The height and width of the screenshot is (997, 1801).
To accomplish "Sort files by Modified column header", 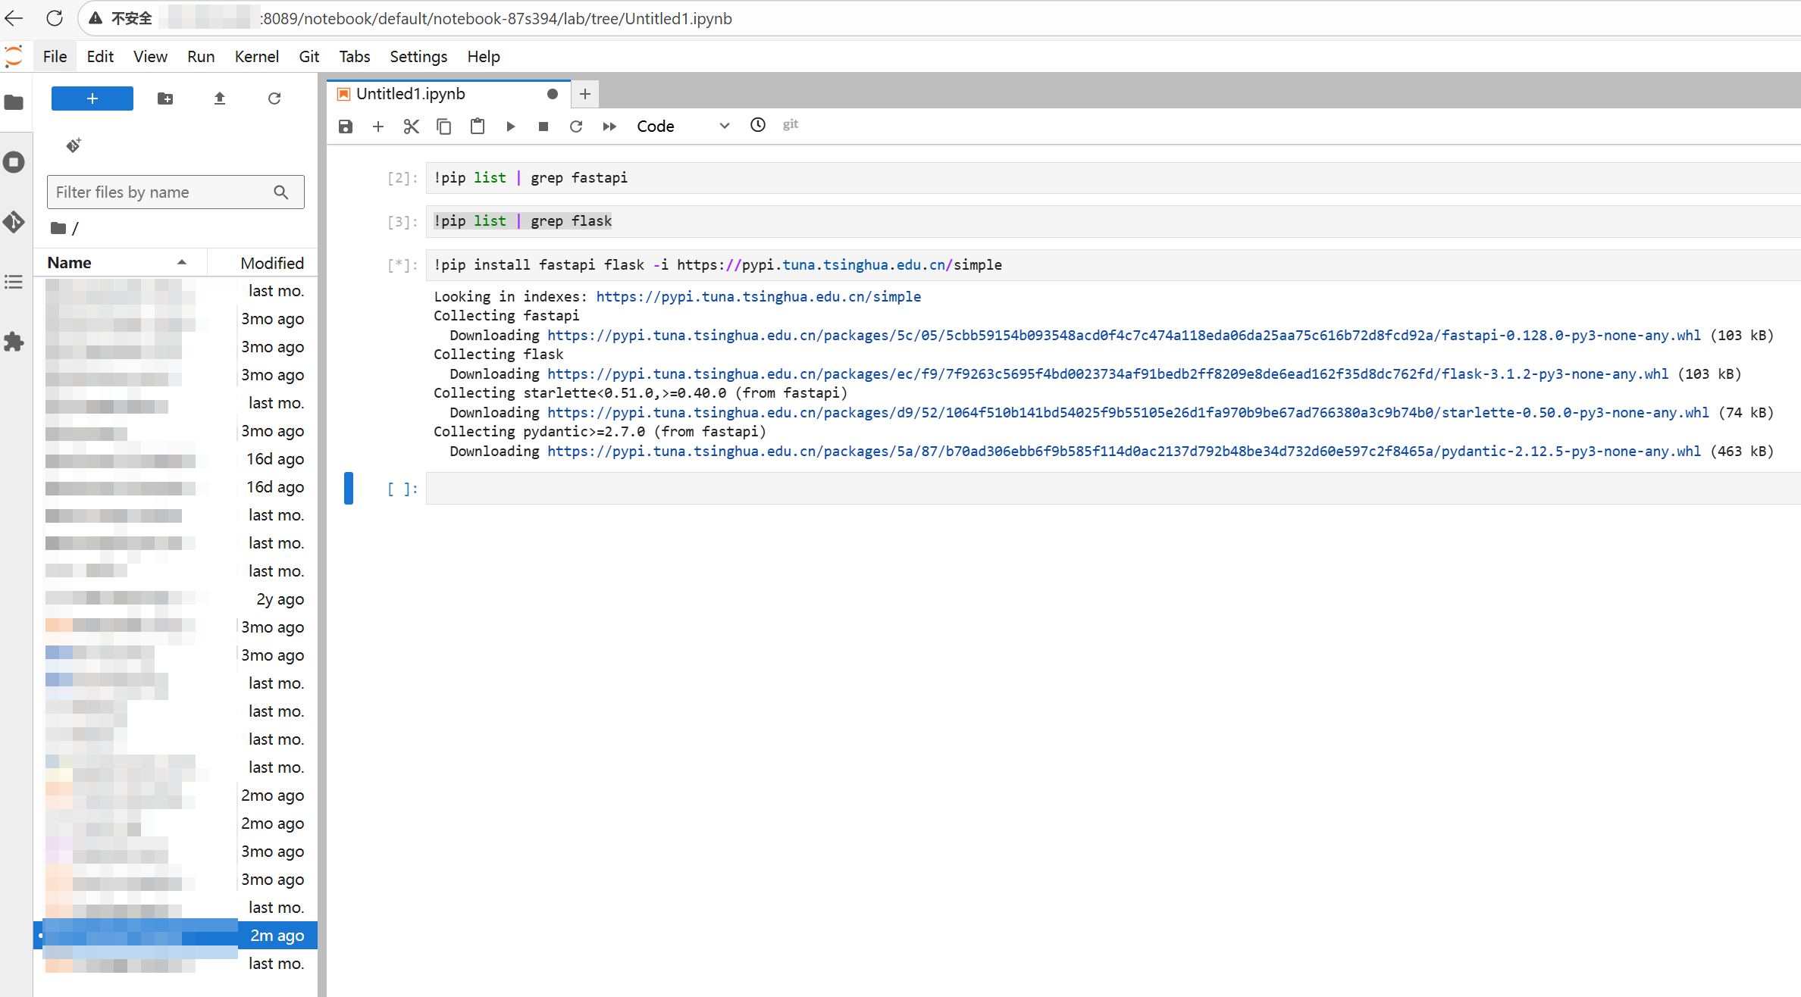I will click(271, 263).
